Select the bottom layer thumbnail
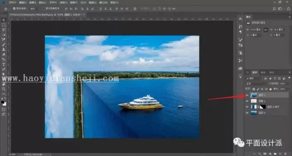Image resolution: width=292 pixels, height=156 pixels. coord(254,113)
